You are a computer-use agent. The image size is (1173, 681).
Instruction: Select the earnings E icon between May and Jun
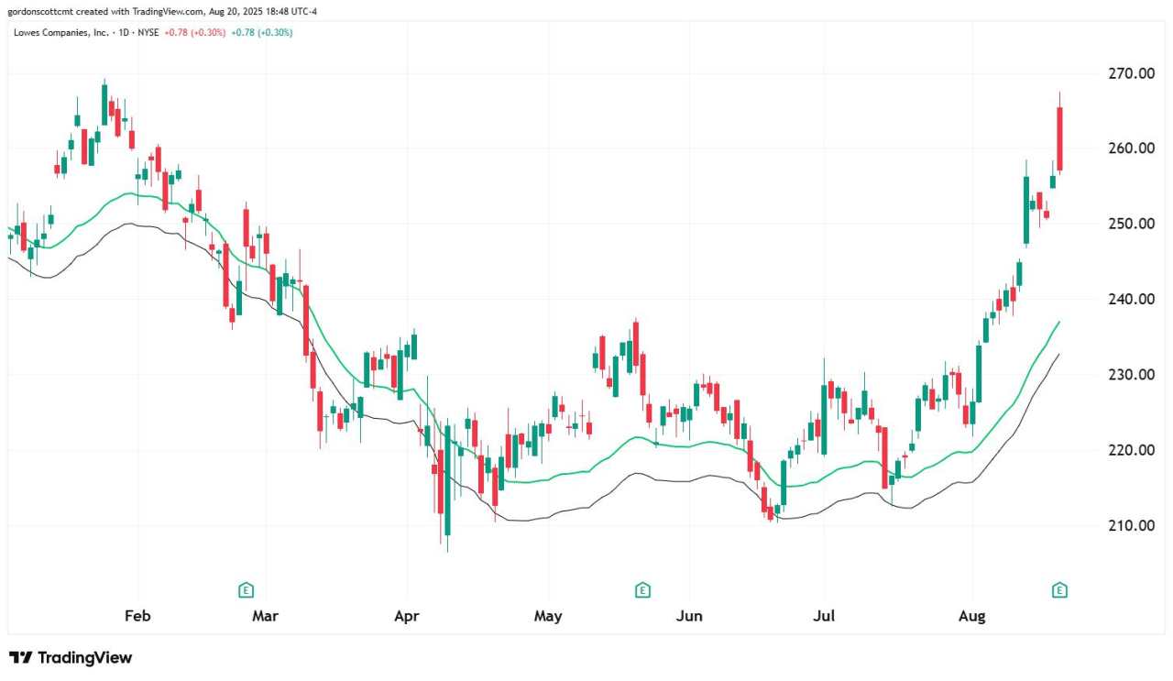point(642,589)
